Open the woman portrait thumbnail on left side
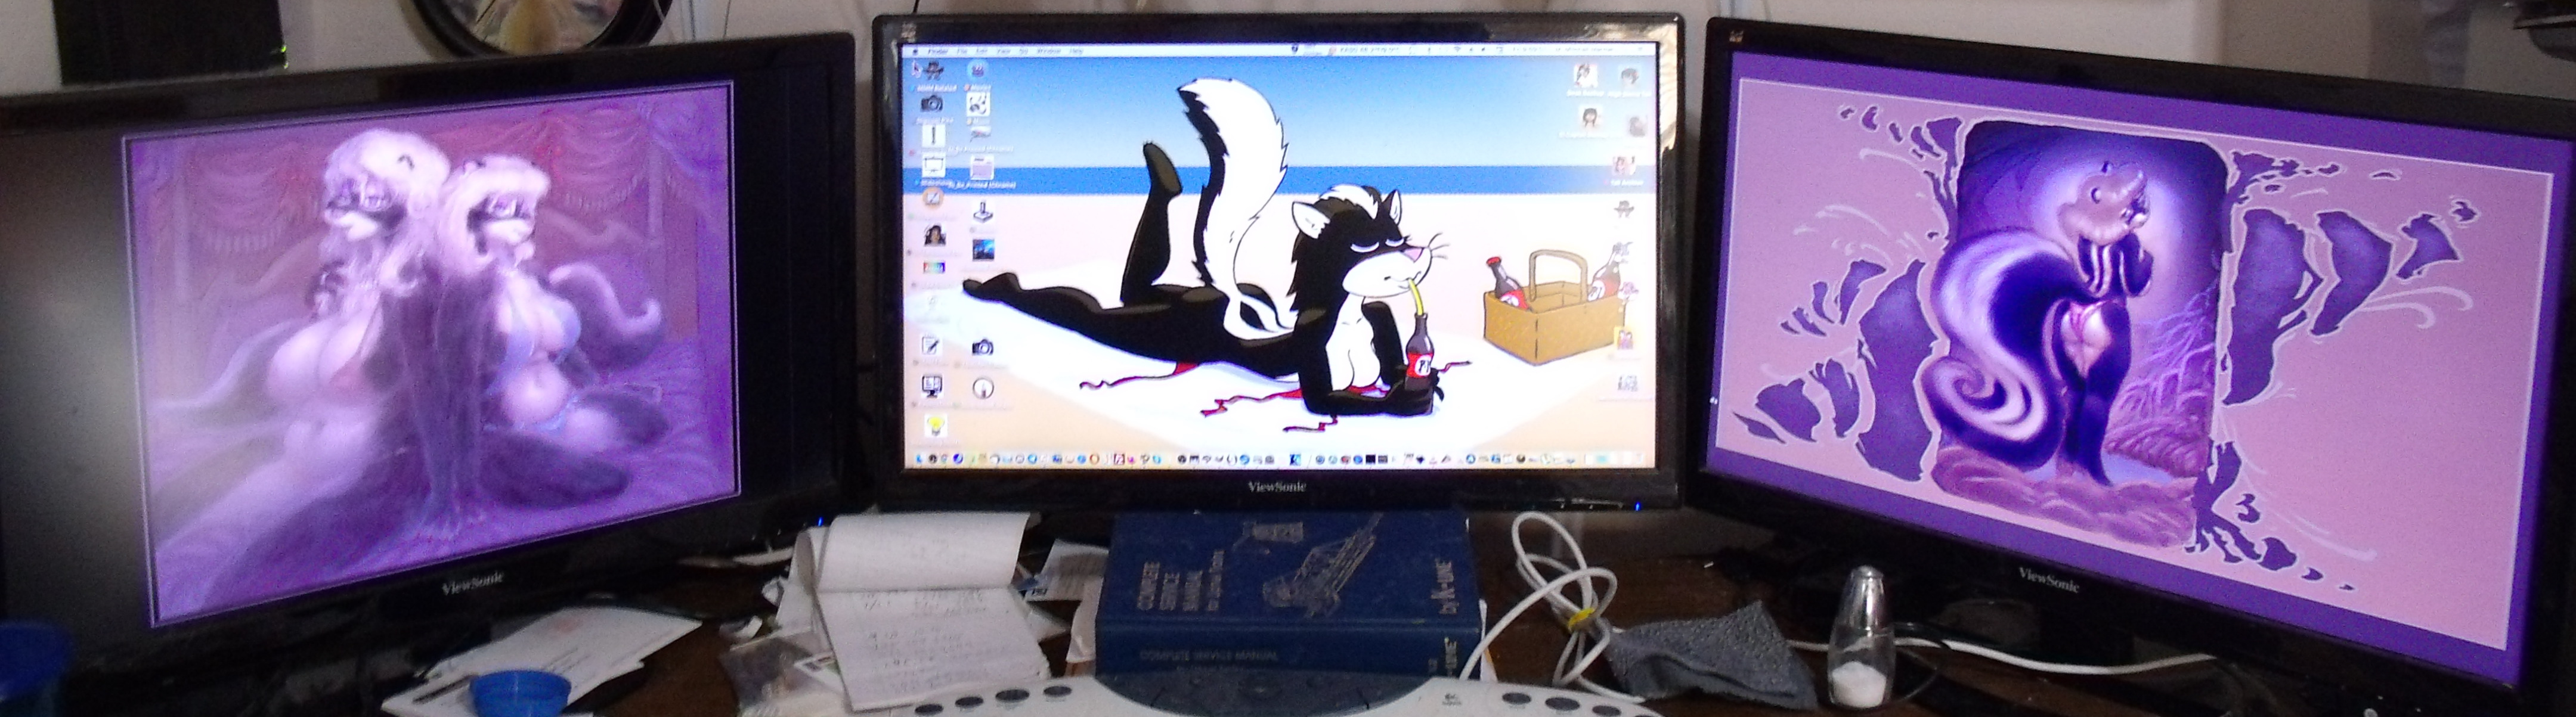 (x=934, y=235)
